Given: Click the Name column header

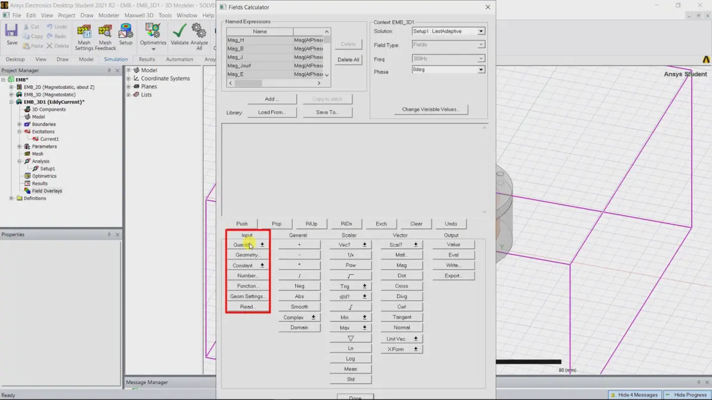Looking at the screenshot, I should [260, 32].
